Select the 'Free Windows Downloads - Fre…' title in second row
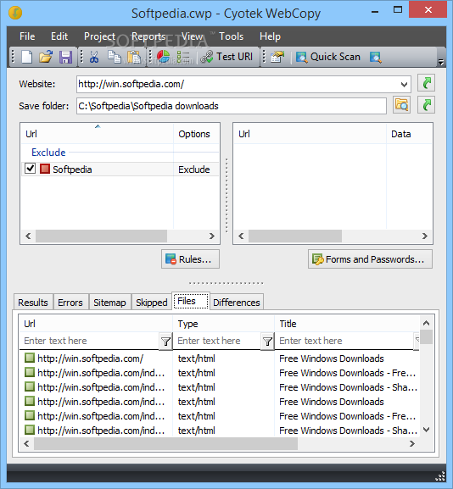Image resolution: width=453 pixels, height=489 pixels. pyautogui.click(x=347, y=373)
